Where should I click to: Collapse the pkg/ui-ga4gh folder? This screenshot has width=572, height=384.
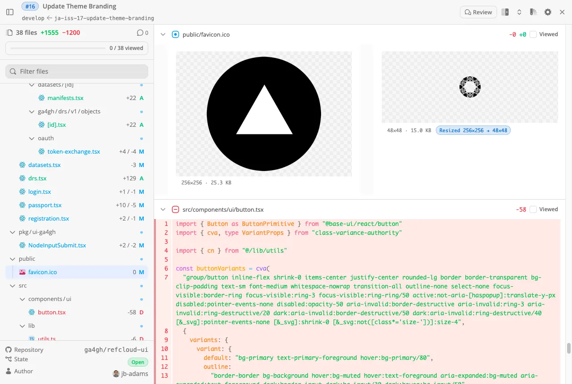point(13,232)
